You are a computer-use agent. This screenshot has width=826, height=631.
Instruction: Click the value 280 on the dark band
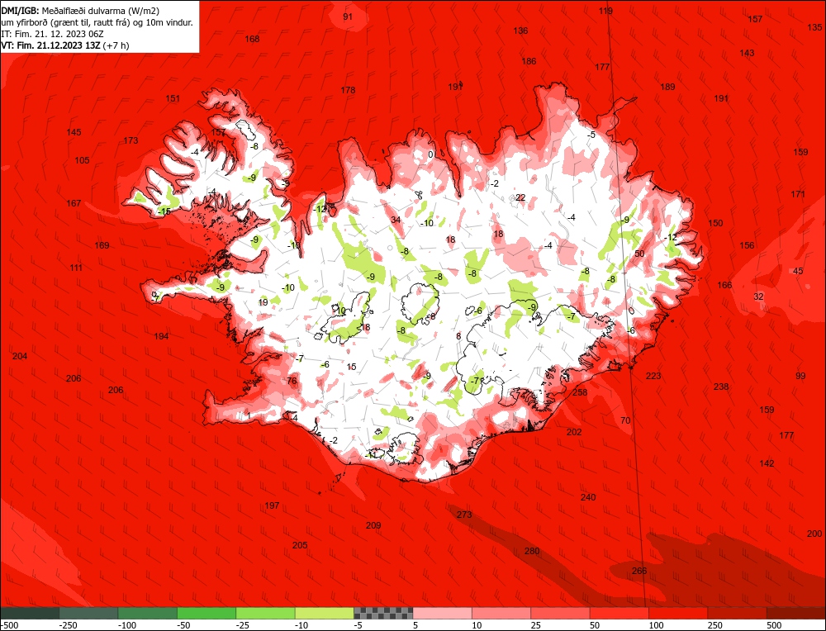[532, 551]
